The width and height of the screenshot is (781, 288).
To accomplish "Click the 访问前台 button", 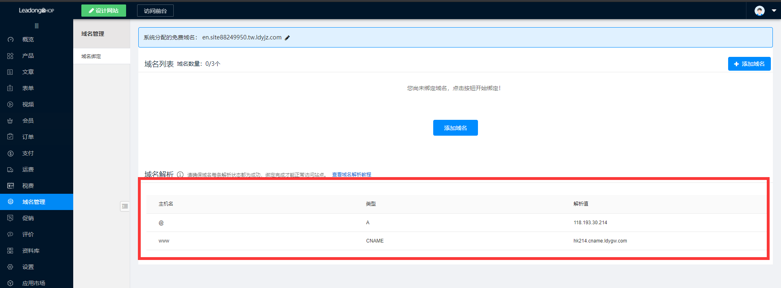I will coord(155,11).
